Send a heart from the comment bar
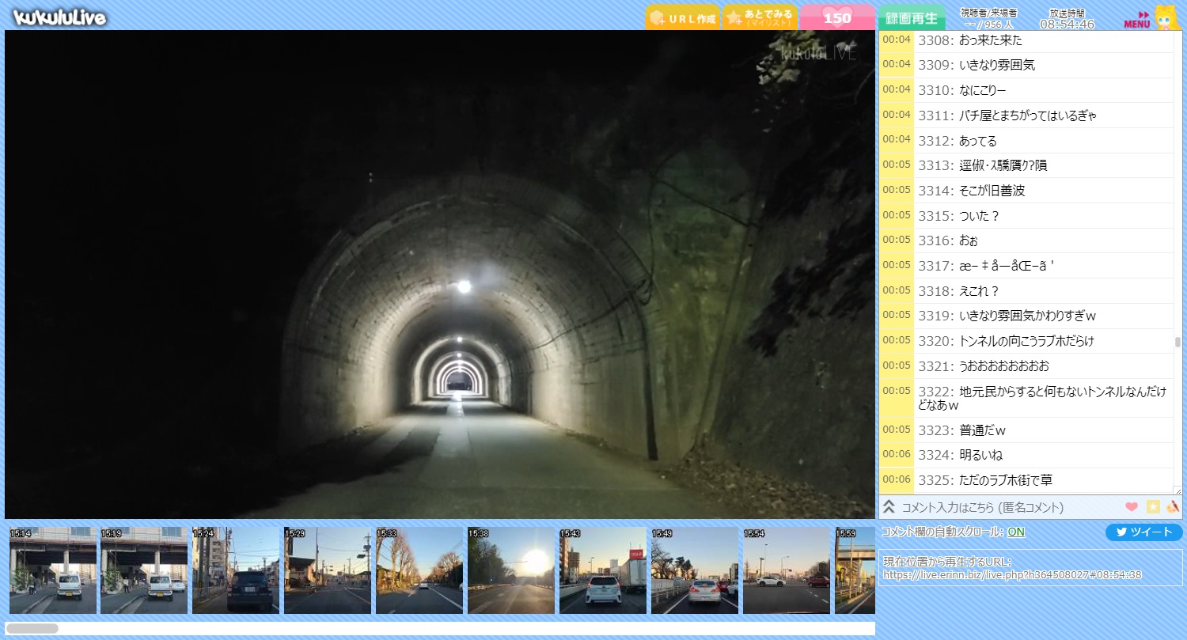The height and width of the screenshot is (640, 1187). point(1132,507)
